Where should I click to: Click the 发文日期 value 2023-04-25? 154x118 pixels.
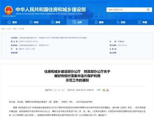122,45
